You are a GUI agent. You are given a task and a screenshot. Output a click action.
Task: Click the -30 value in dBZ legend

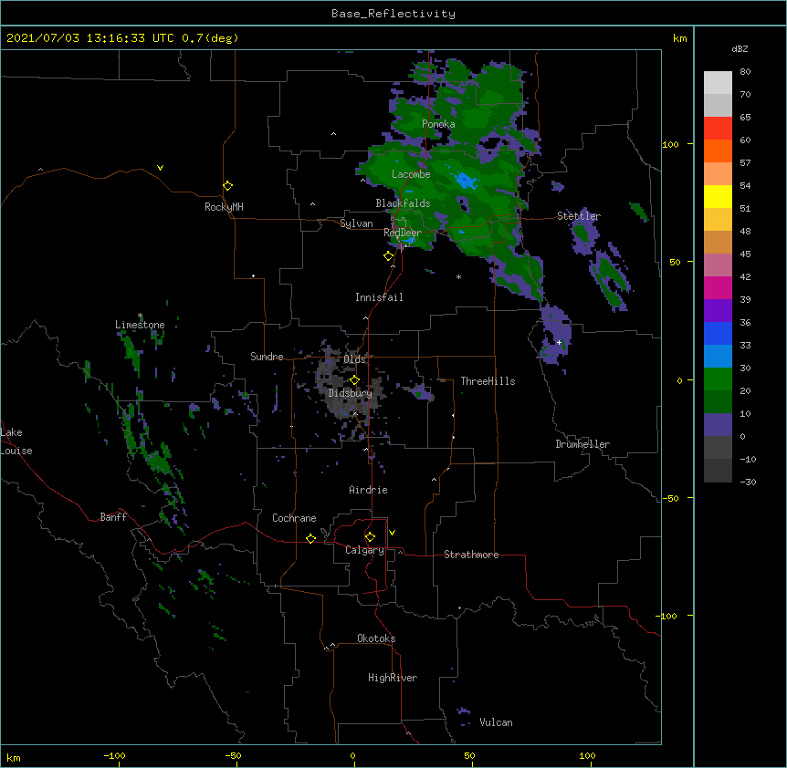pos(748,483)
